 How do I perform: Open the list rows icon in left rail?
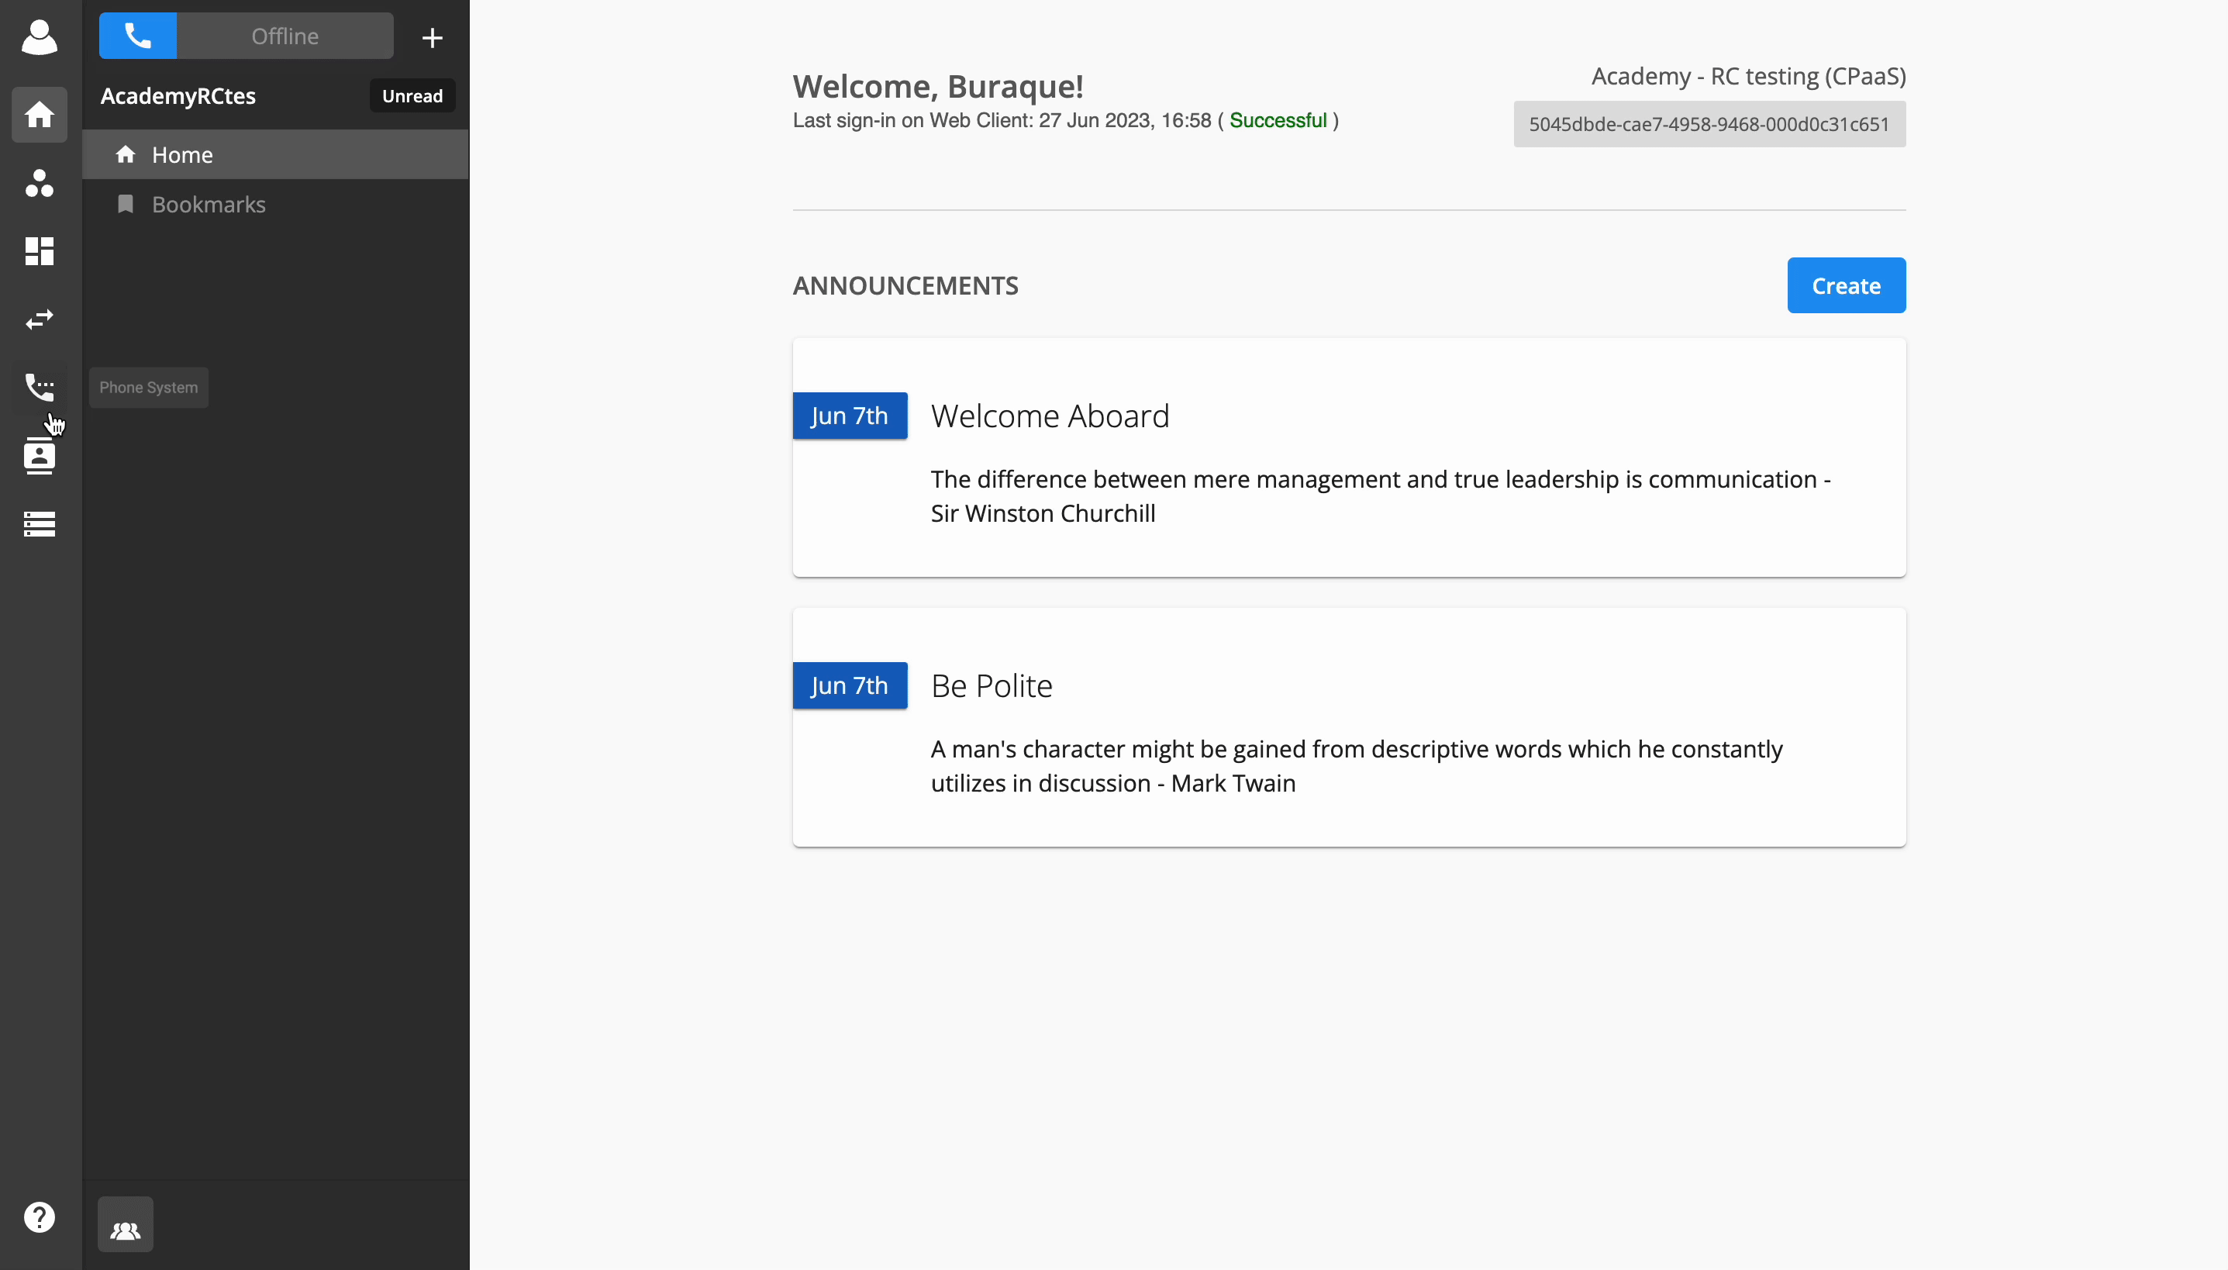[40, 523]
